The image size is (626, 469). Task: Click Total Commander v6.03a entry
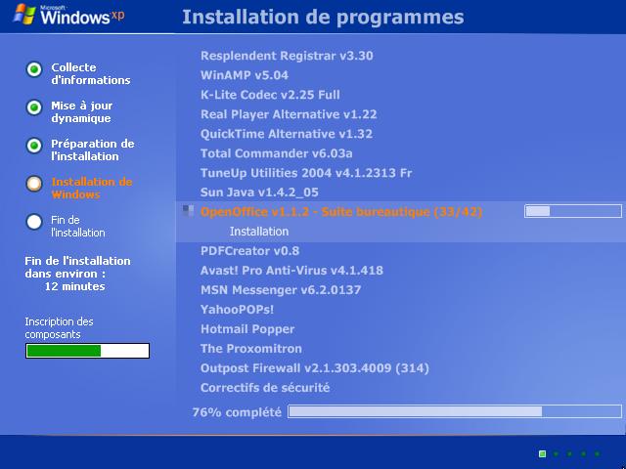[x=276, y=153]
